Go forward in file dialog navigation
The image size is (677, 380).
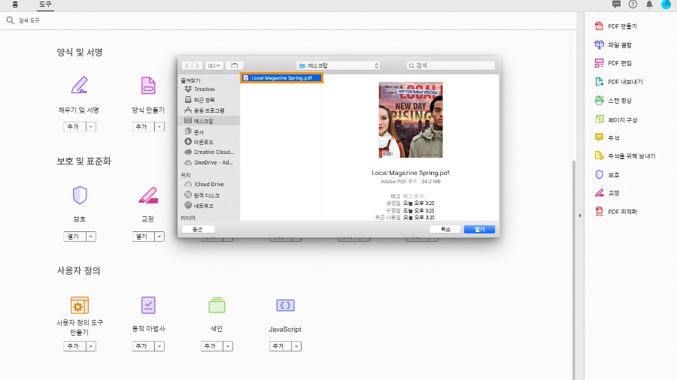197,65
